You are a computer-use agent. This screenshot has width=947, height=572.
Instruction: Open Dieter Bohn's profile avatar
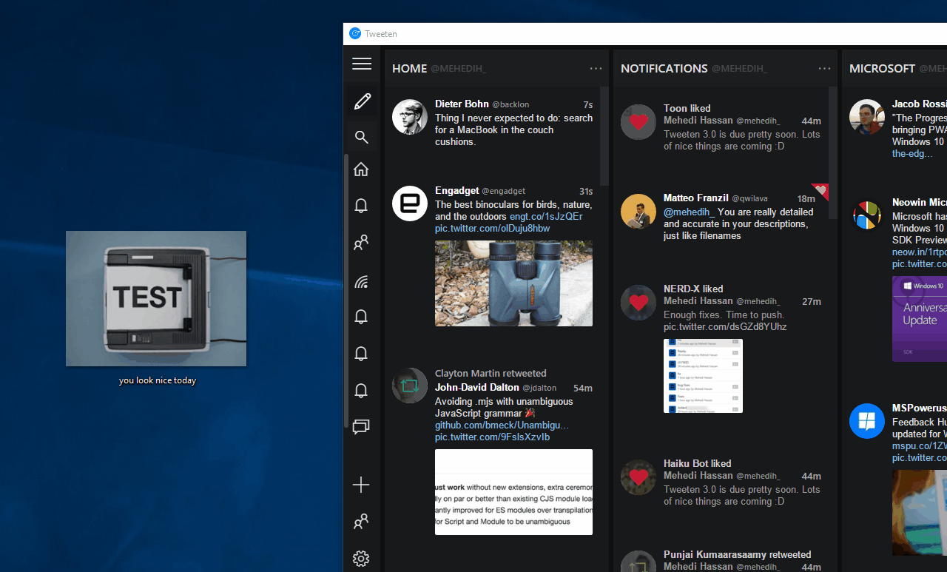pyautogui.click(x=410, y=117)
